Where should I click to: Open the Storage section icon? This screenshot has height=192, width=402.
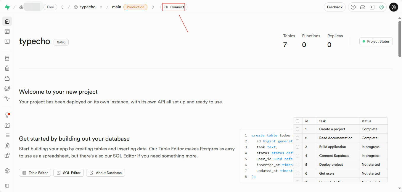click(7, 78)
